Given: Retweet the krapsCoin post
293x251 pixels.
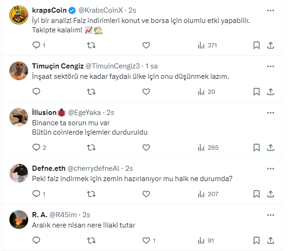Looking at the screenshot, I should (92, 46).
